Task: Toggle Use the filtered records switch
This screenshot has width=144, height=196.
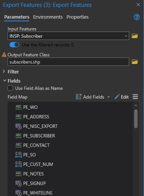Action: click(x=14, y=45)
